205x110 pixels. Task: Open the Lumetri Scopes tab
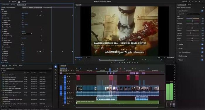click(x=6, y=5)
